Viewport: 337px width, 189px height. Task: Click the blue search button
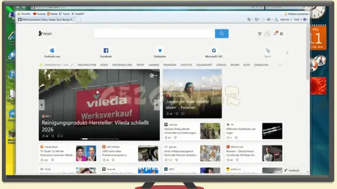coord(222,33)
